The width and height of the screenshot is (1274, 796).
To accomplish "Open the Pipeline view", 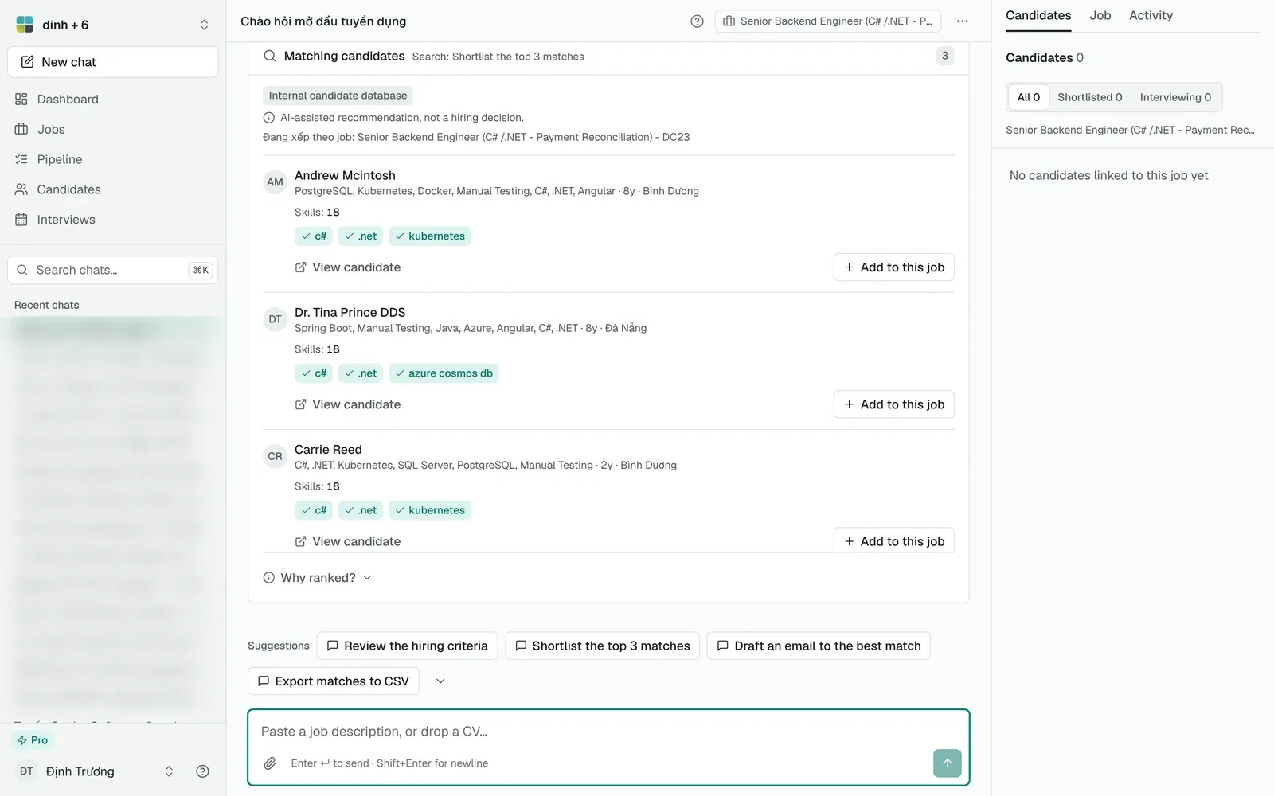I will [x=113, y=159].
